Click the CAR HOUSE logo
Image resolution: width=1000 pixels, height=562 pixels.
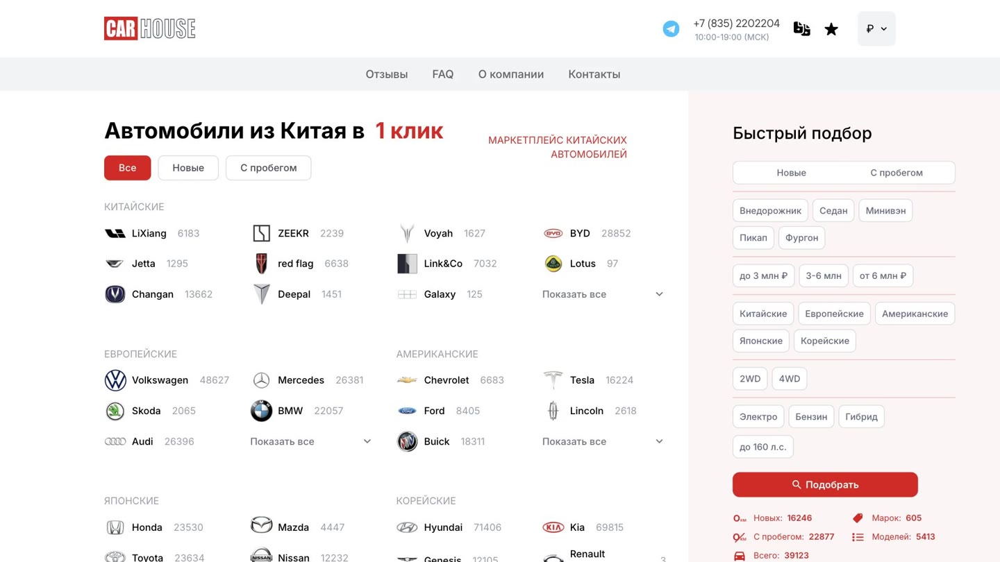pyautogui.click(x=150, y=28)
